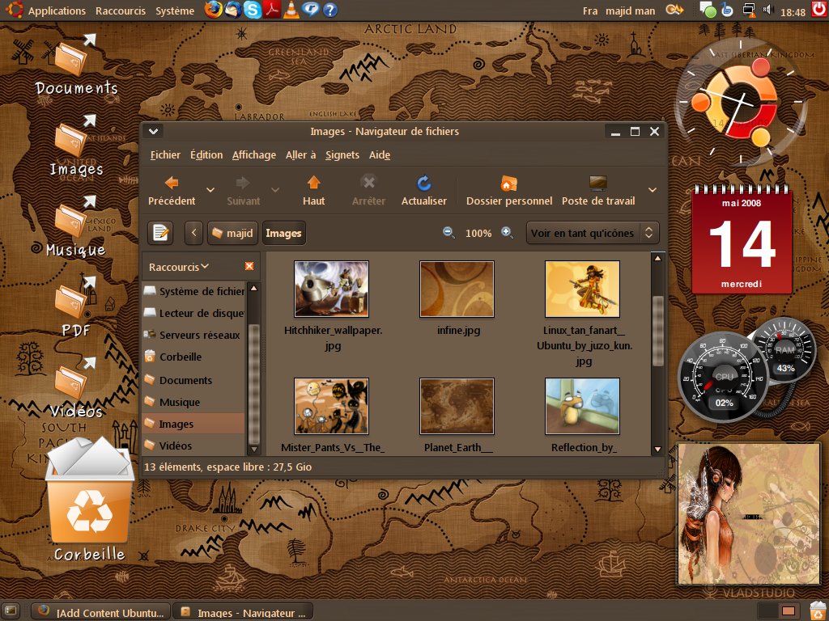The width and height of the screenshot is (829, 621).
Task: Launch Firefox from the top panel
Action: tap(214, 10)
